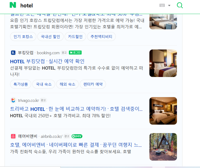Select the 국내선 할인 chip
This screenshot has height=168, width=200.
50,37
